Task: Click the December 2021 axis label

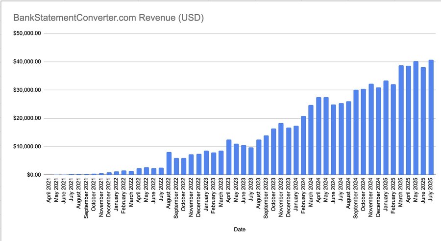Action: (x=109, y=197)
